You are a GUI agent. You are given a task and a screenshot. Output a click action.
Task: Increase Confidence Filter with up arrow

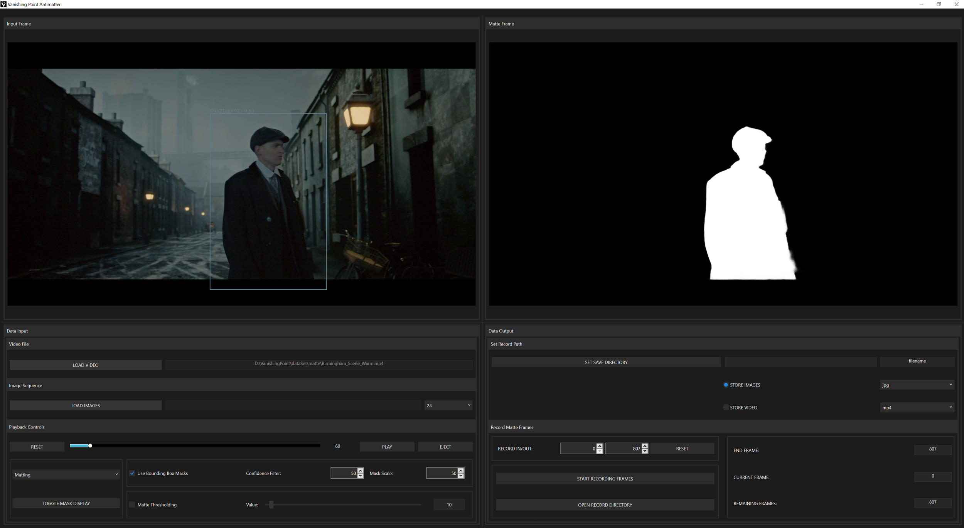pyautogui.click(x=361, y=471)
